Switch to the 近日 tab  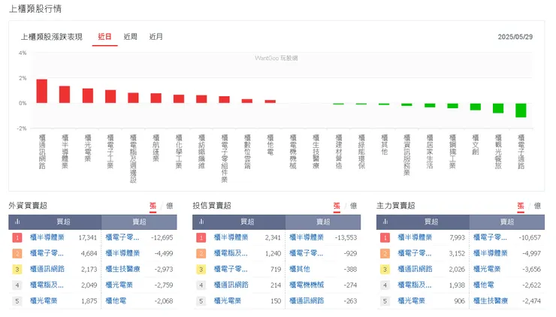[104, 37]
